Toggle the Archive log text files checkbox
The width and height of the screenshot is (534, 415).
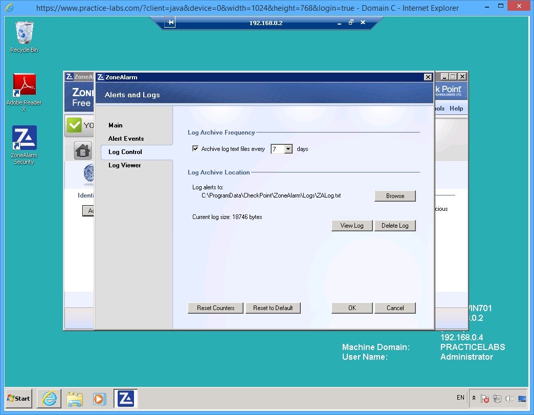(x=195, y=148)
